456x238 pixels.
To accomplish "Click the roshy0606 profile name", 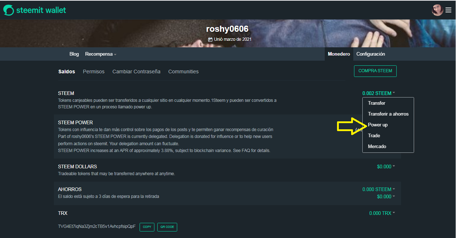I will coord(227,29).
